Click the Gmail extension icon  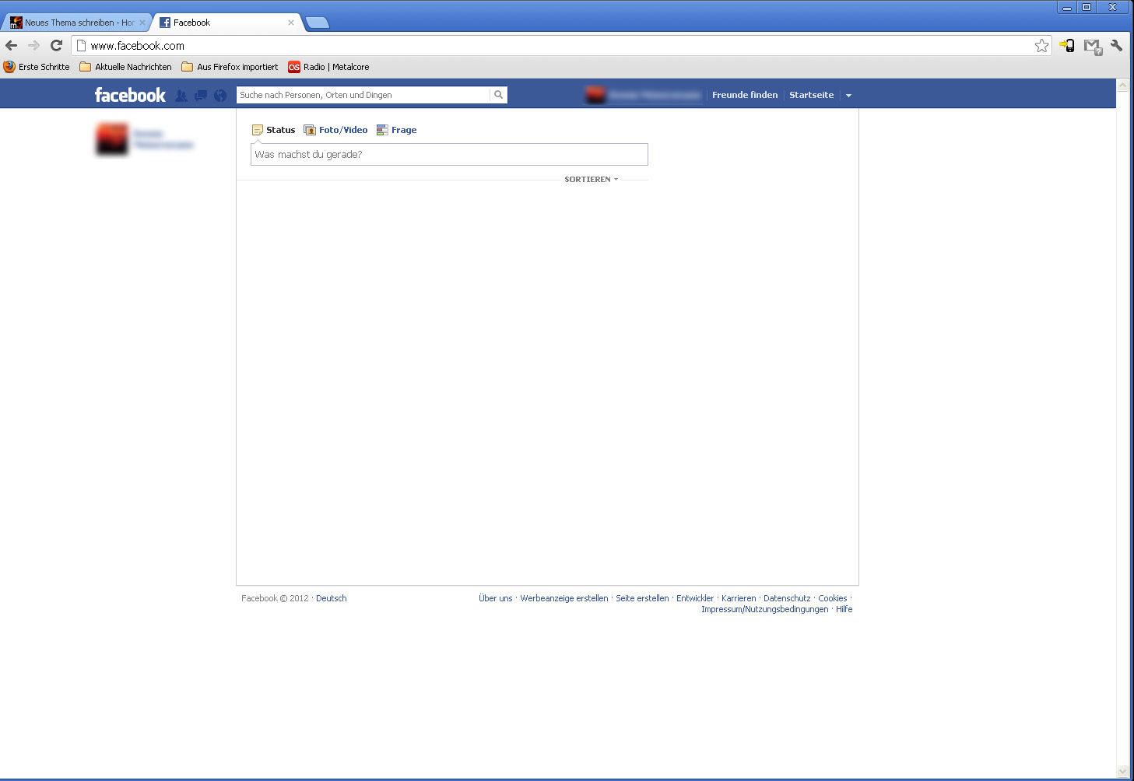pyautogui.click(x=1092, y=45)
